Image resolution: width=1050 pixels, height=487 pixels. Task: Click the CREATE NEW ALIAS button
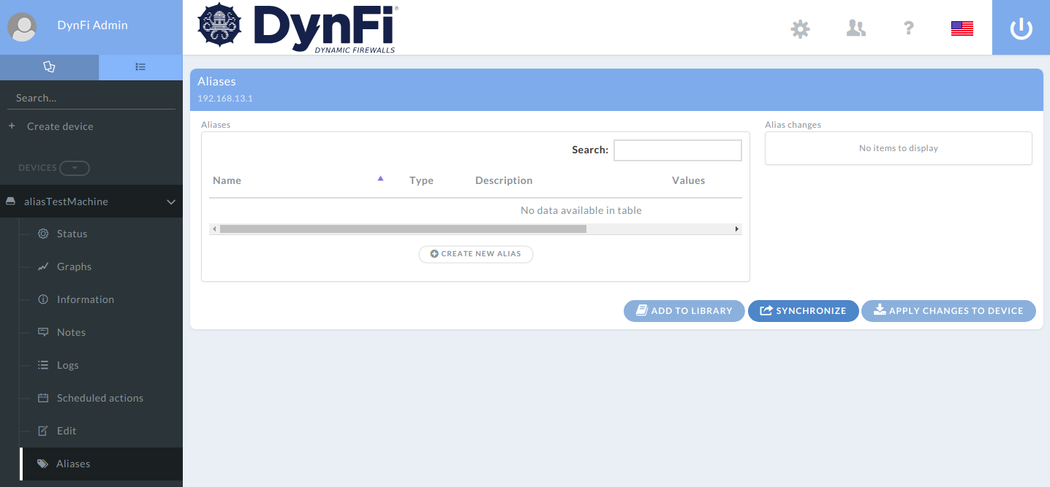click(x=476, y=254)
